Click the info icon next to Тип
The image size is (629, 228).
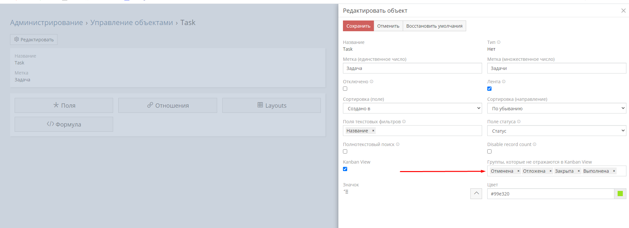coord(499,42)
